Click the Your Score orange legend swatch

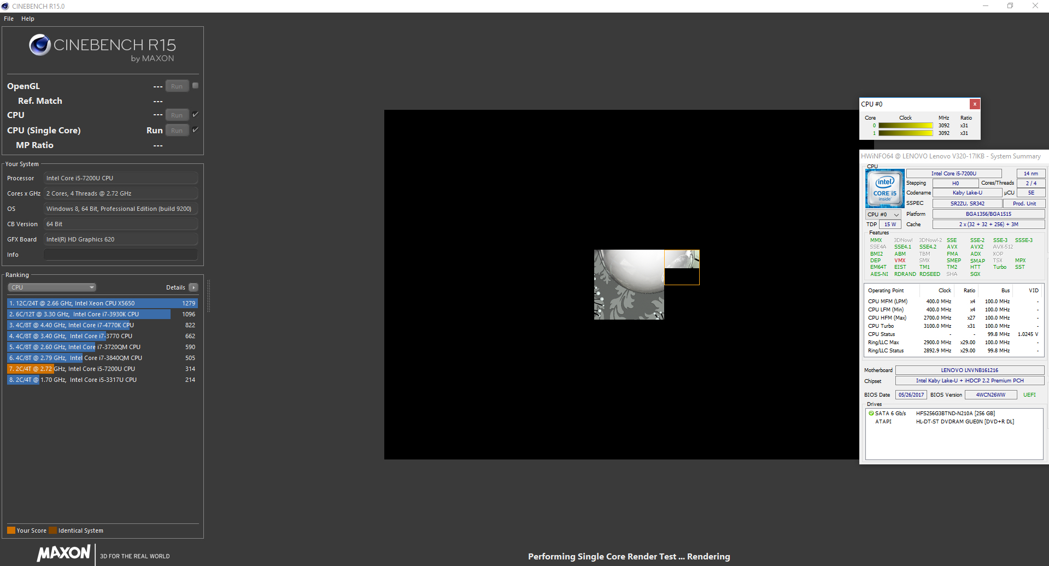pyautogui.click(x=11, y=530)
